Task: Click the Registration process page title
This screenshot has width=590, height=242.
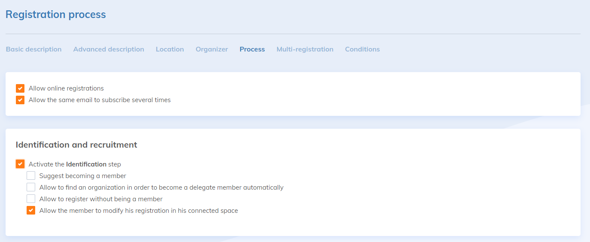Action: pyautogui.click(x=56, y=15)
